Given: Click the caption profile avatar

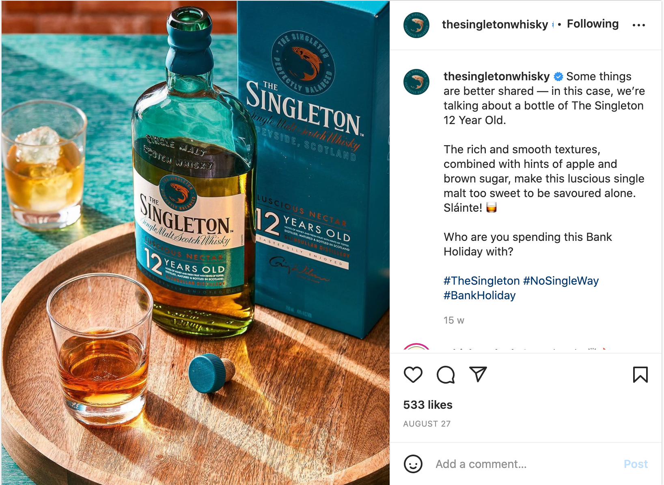Looking at the screenshot, I should pos(416,82).
